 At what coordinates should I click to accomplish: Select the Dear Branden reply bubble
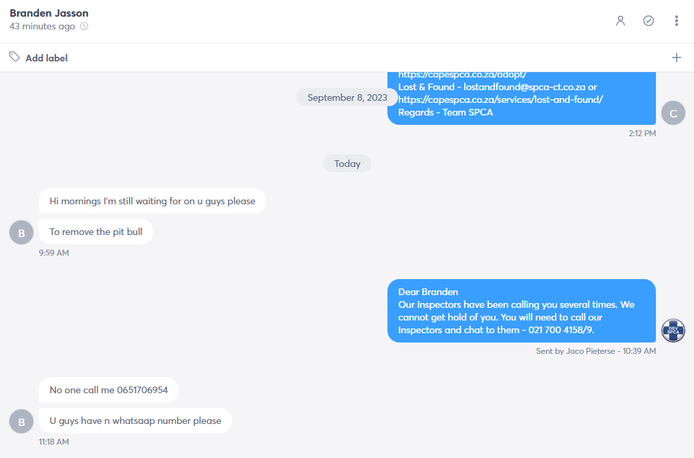pyautogui.click(x=522, y=310)
